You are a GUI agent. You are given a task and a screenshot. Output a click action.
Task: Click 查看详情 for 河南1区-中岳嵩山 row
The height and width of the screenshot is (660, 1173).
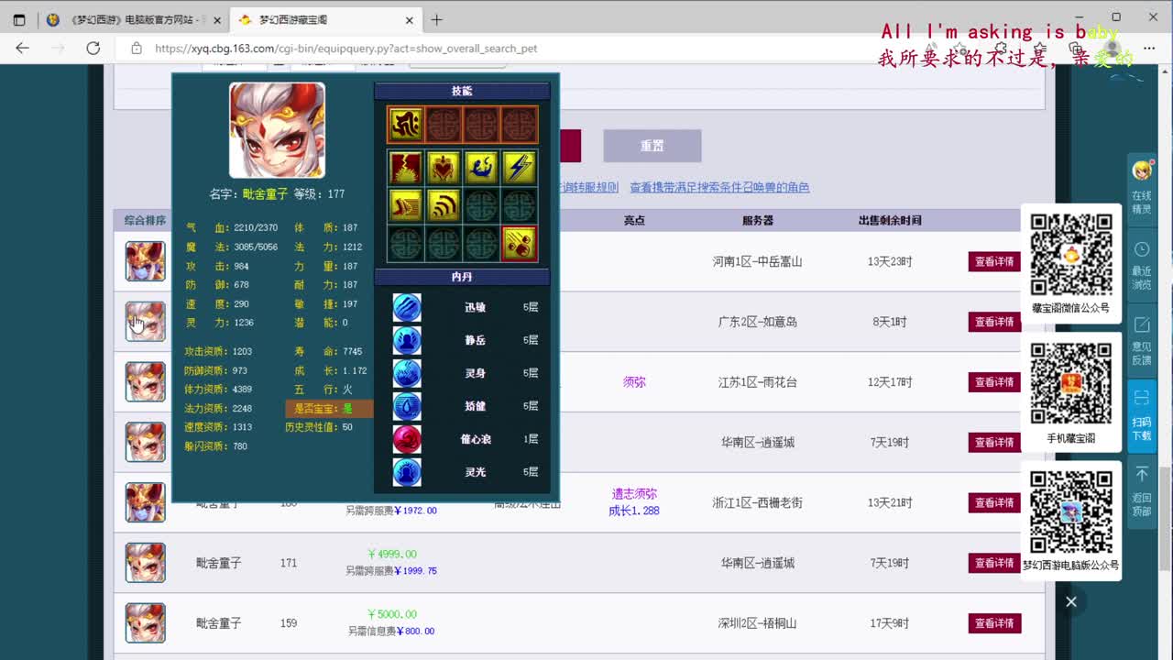[x=994, y=261]
